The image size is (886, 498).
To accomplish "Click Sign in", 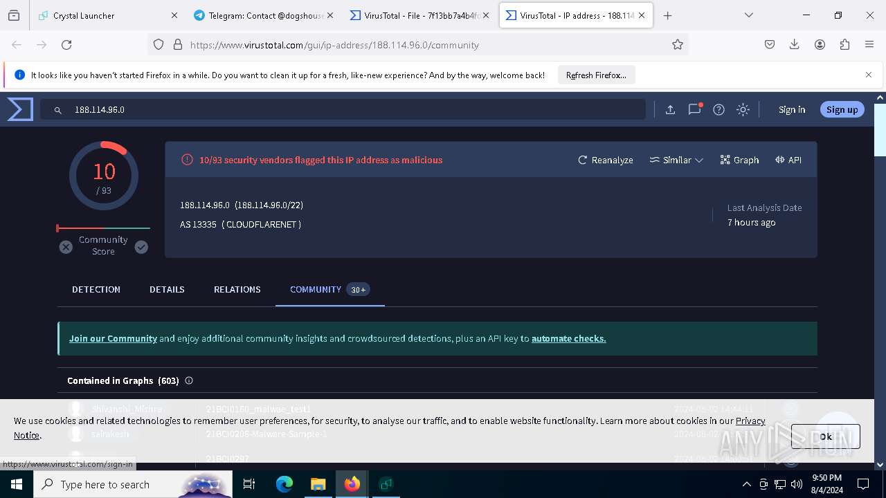I will [792, 109].
